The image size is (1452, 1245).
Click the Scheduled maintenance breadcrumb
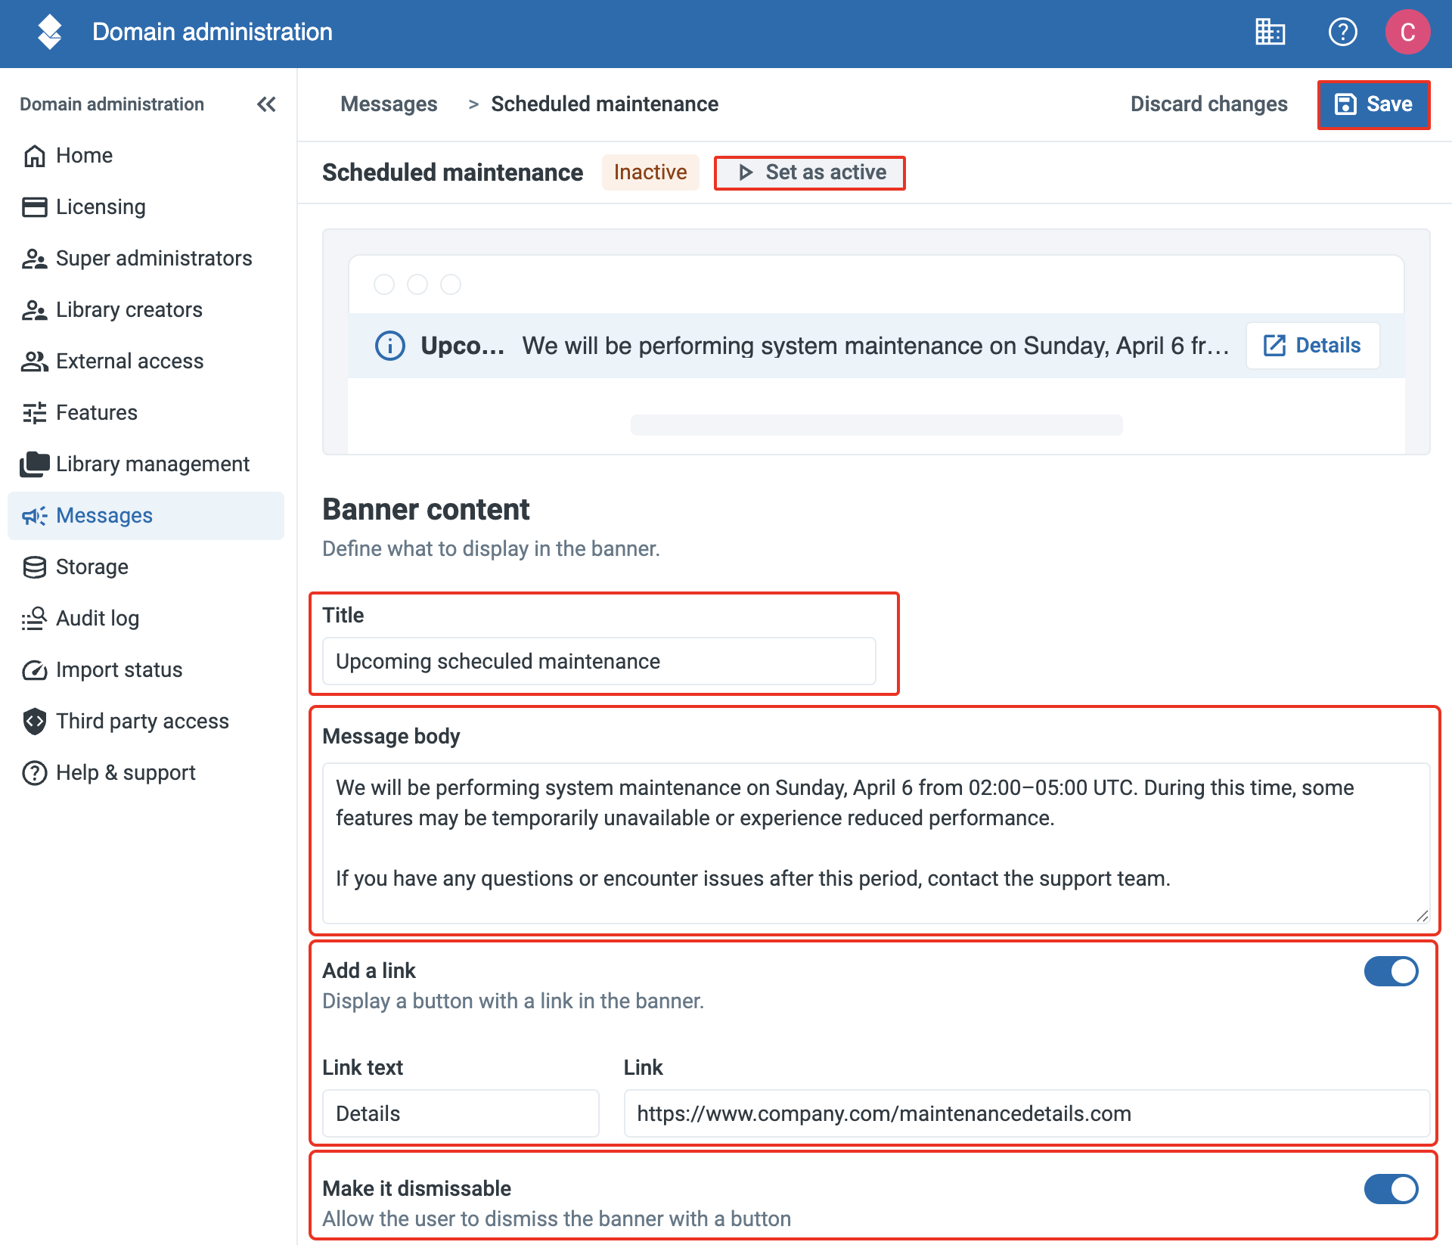[x=604, y=104]
